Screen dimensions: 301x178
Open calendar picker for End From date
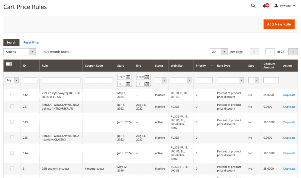click(x=147, y=77)
